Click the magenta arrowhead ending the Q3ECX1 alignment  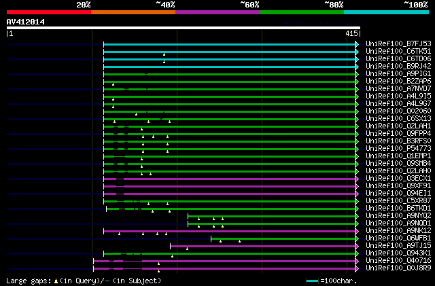[x=357, y=179]
